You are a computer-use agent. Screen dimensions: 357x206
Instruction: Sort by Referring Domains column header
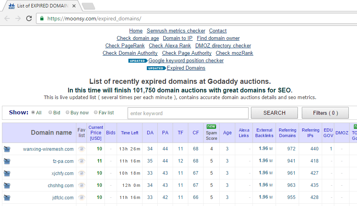288,133
